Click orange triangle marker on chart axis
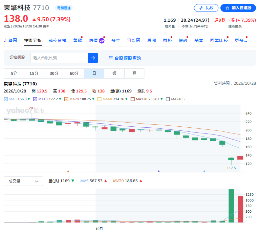257x232 pixels. [68, 171]
